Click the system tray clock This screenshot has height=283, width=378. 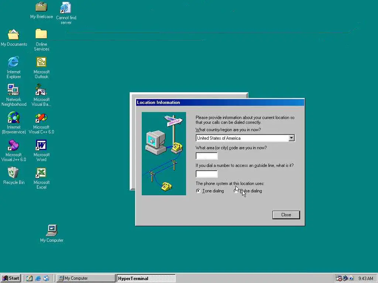[x=365, y=279]
